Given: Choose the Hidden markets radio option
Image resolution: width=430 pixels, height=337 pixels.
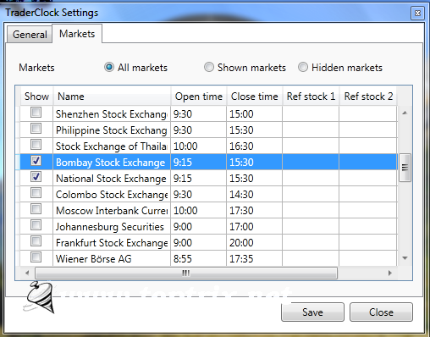Looking at the screenshot, I should (303, 67).
